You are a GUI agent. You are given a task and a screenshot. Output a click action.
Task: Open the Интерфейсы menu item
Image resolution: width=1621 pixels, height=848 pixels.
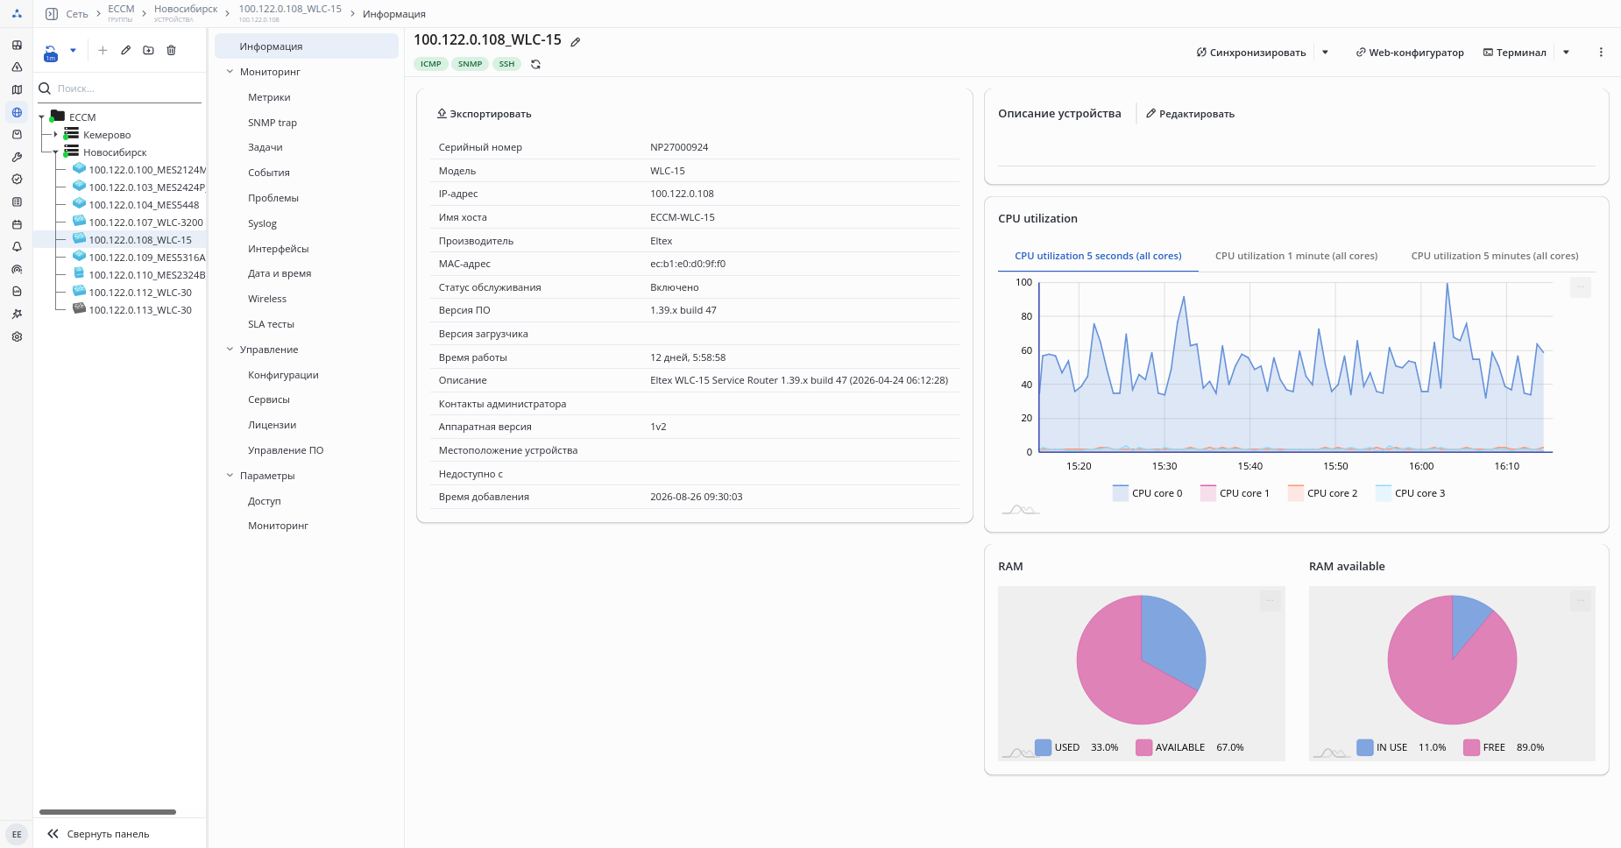coord(278,249)
